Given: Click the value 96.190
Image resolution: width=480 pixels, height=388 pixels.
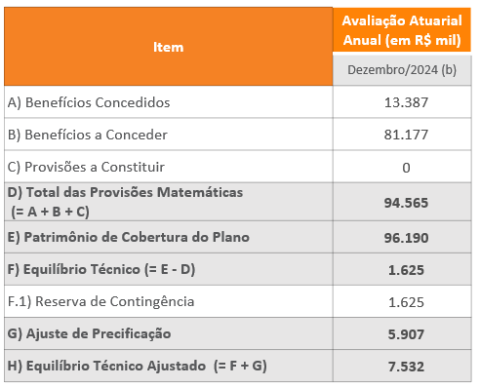Looking at the screenshot, I should coord(406,238).
